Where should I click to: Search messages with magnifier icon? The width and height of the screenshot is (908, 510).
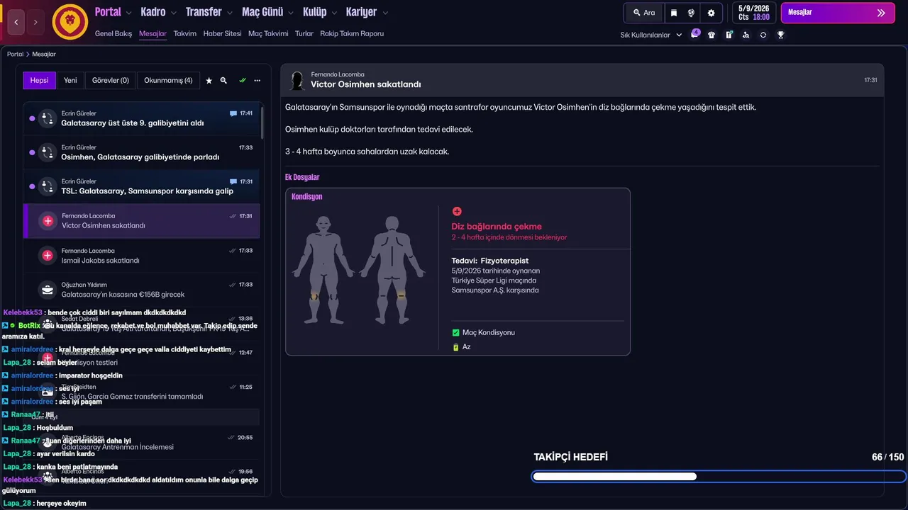point(223,81)
